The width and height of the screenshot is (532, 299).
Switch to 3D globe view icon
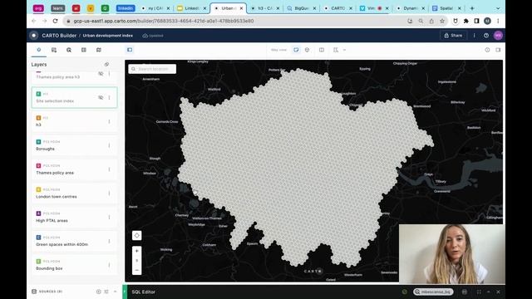click(307, 50)
